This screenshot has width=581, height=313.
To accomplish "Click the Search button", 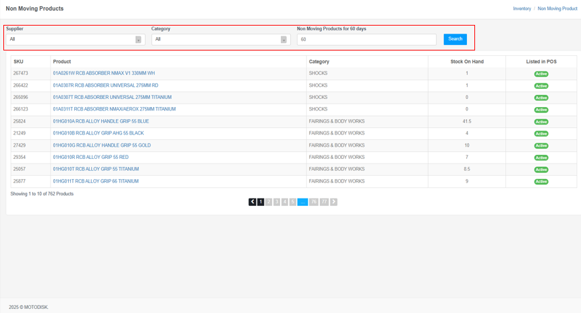I will tap(455, 39).
